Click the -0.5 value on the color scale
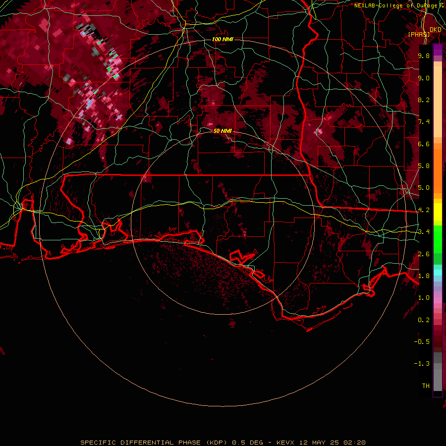The width and height of the screenshot is (446, 446). [422, 342]
